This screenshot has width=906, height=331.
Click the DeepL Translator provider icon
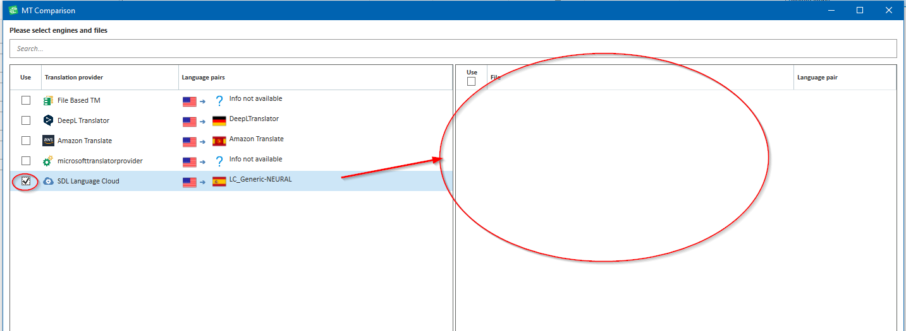click(48, 120)
